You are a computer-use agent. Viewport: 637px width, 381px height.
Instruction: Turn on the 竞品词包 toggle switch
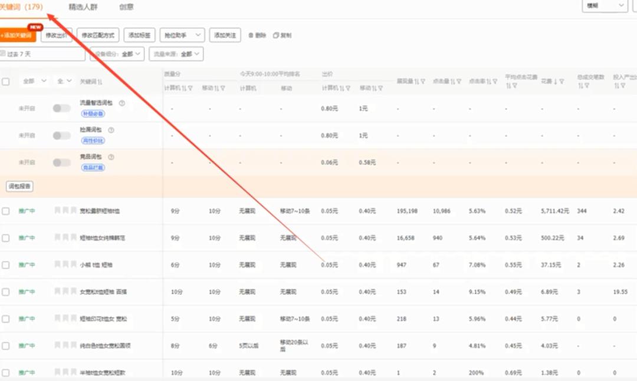click(x=61, y=163)
